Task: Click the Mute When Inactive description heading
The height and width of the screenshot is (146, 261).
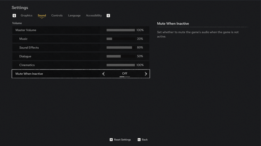Action: [x=173, y=24]
